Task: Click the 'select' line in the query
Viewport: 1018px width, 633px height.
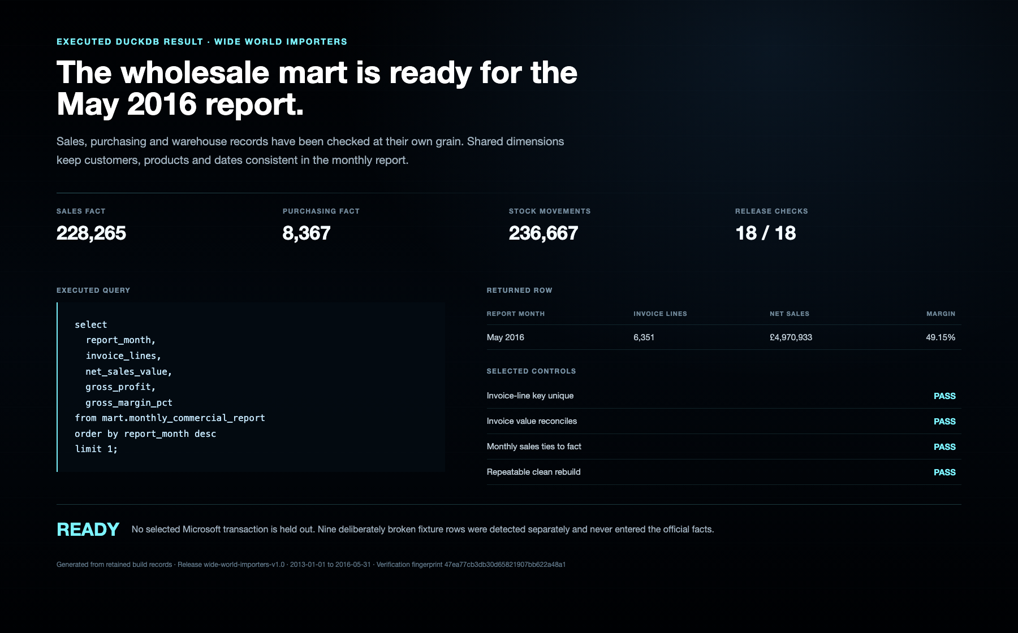Action: (91, 324)
